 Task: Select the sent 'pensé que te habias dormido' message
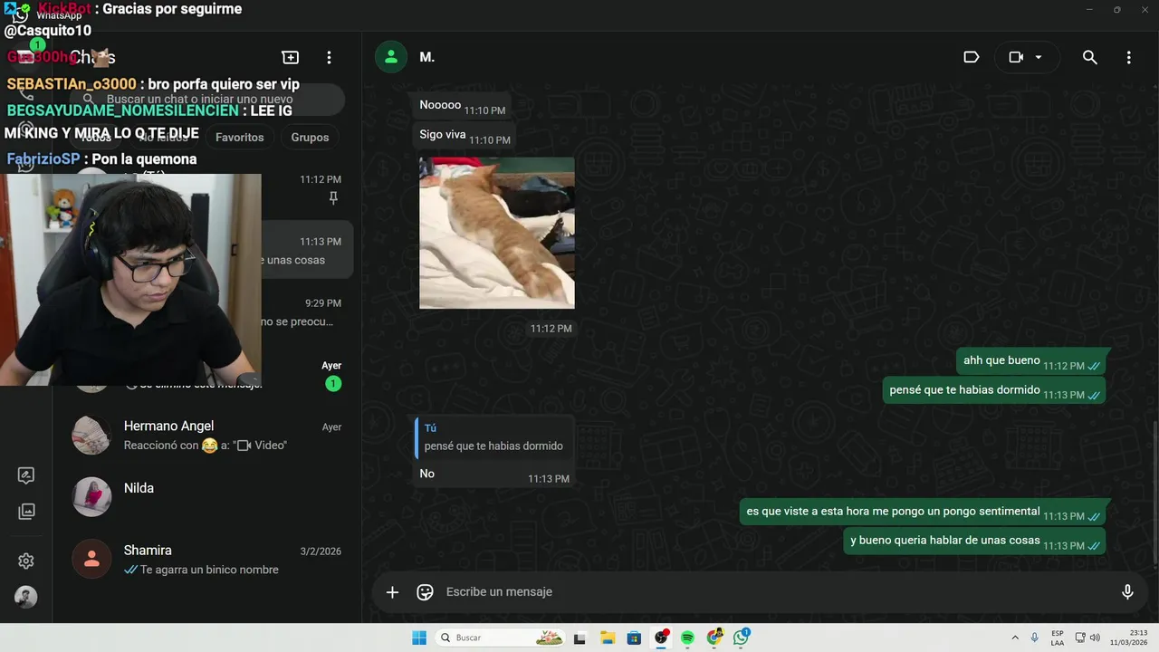point(995,390)
